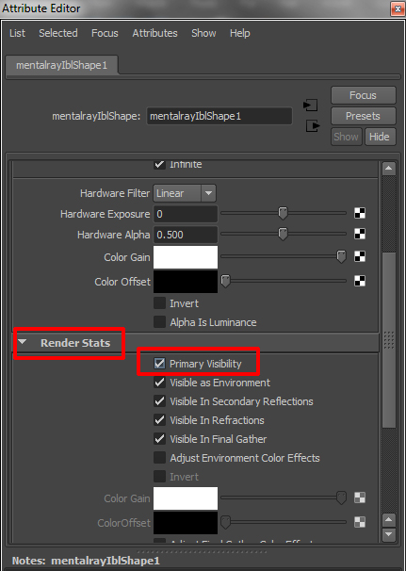This screenshot has width=406, height=571.
Task: Close the Attribute Editor window
Action: pos(397,8)
